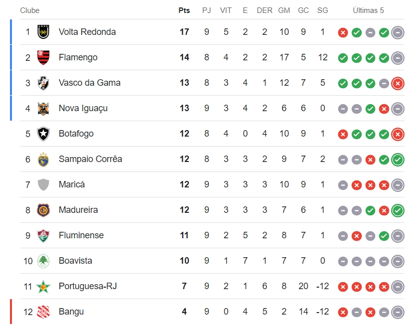Open the Boavista team name link
Screen dimensions: 413x331
[x=75, y=261]
